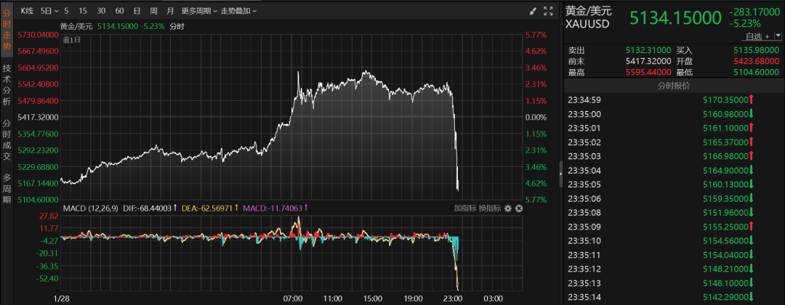Viewport: 785px width, 305px height.
Task: Select the 23:35:03 tick row
Action: tap(674, 156)
